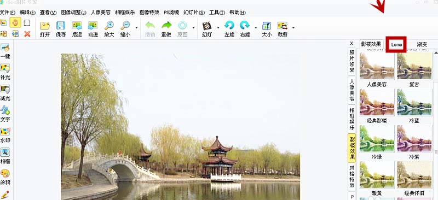Viewport: 438px width, 200px height.
Task: Expand dropdown arrow next to 幻灯
Action: pyautogui.click(x=218, y=28)
